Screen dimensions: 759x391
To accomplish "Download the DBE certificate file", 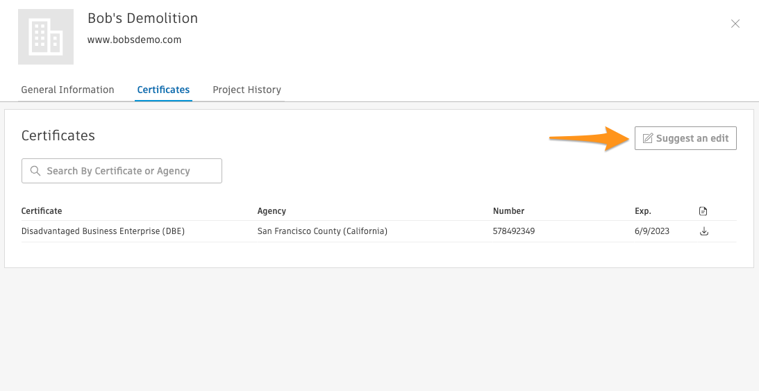I will pyautogui.click(x=703, y=231).
